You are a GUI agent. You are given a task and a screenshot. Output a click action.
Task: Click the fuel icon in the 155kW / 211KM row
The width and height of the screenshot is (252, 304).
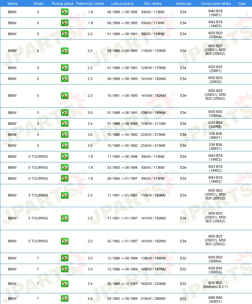click(65, 124)
